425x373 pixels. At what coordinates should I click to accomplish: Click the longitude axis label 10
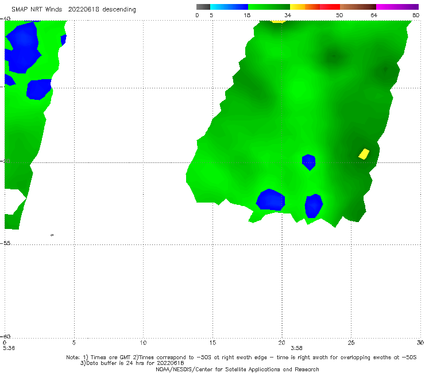143,343
